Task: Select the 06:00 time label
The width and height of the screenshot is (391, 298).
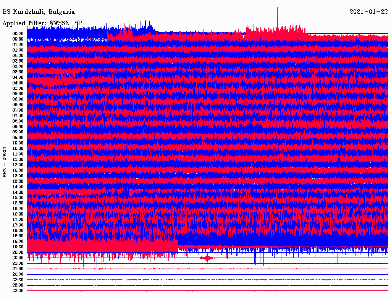Action: [x=18, y=99]
